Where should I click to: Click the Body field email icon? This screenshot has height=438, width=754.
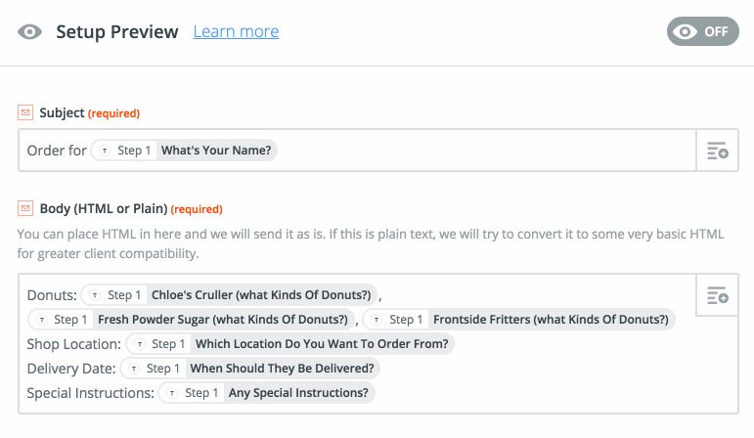25,208
